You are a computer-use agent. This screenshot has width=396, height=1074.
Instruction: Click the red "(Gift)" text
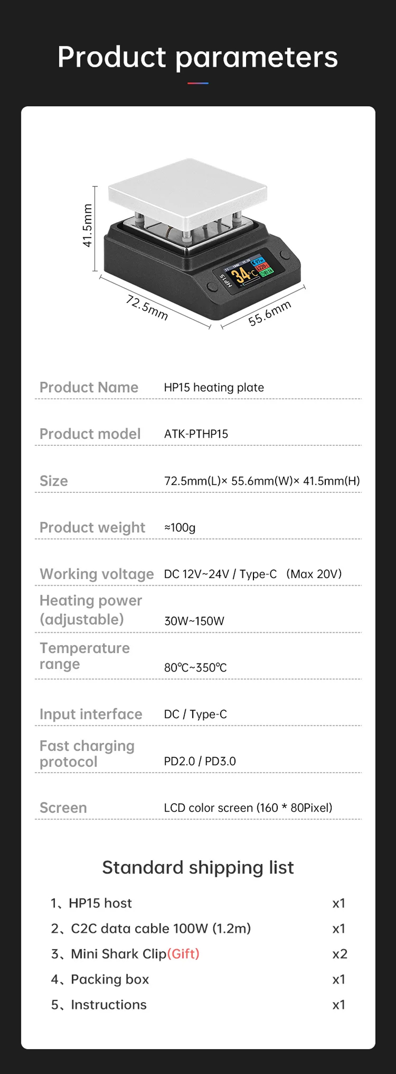point(183,954)
